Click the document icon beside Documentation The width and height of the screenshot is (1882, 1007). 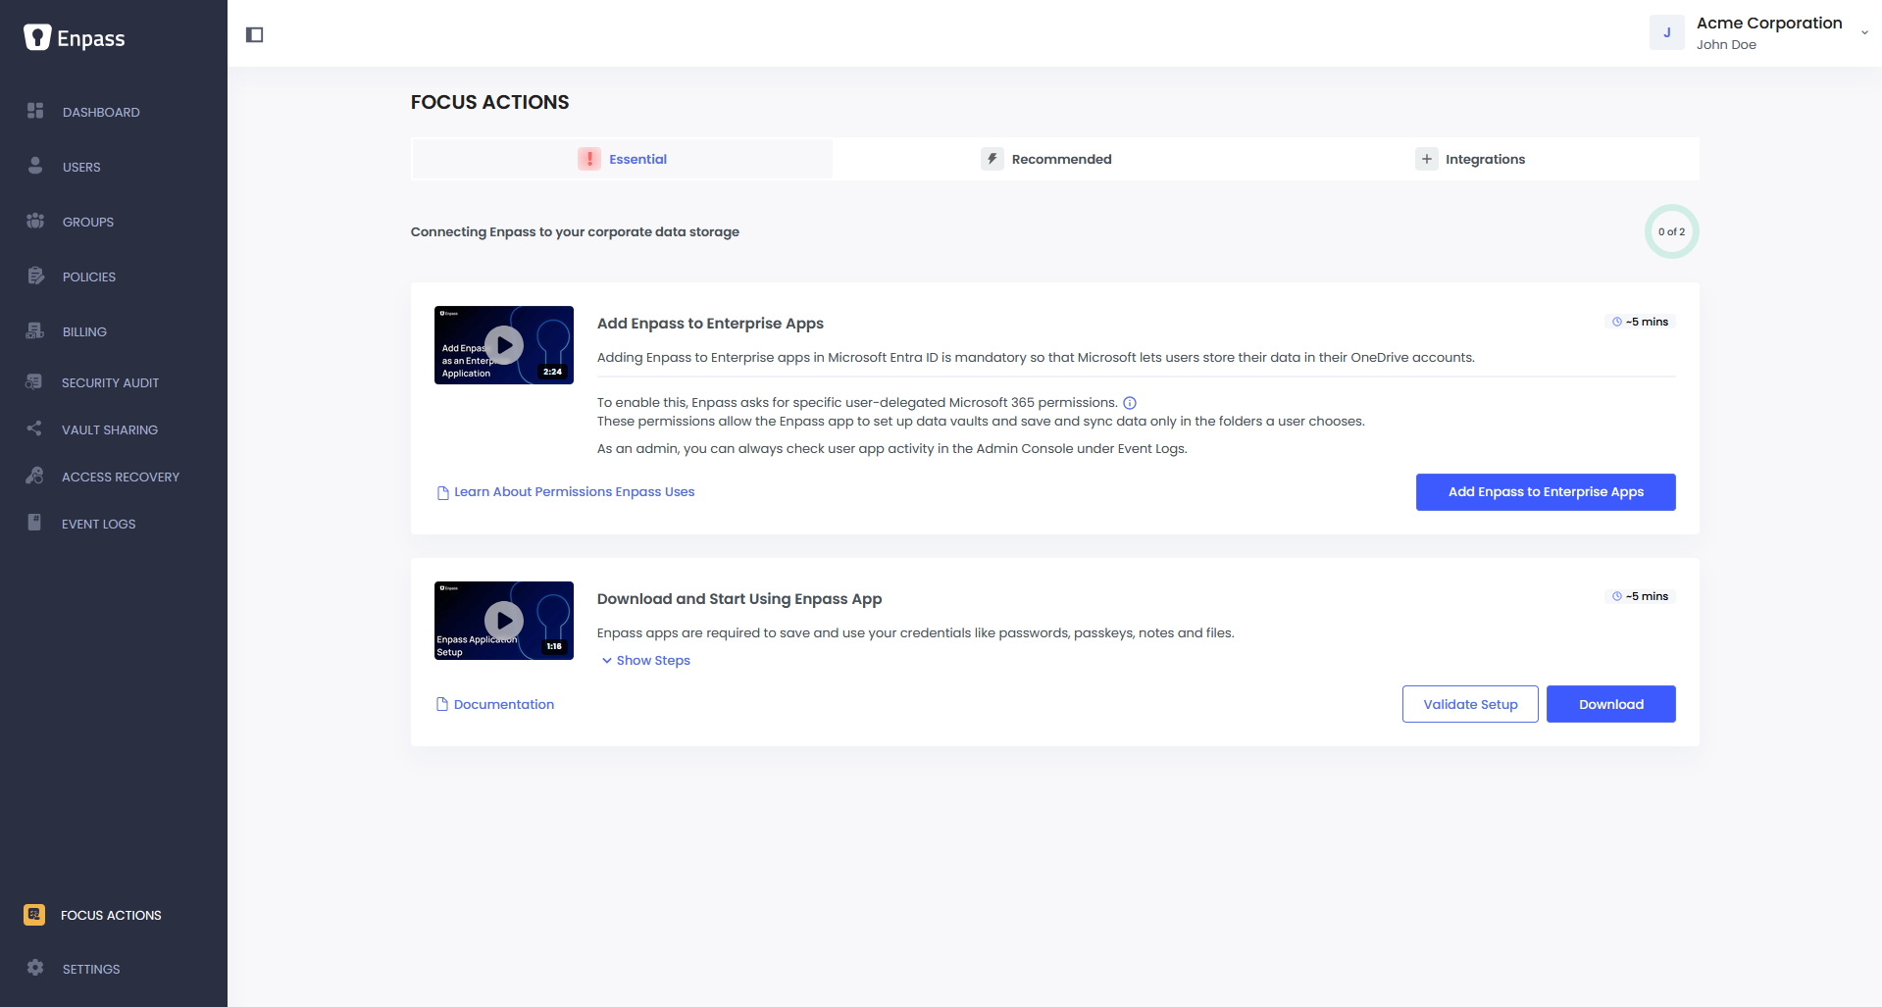pos(442,704)
